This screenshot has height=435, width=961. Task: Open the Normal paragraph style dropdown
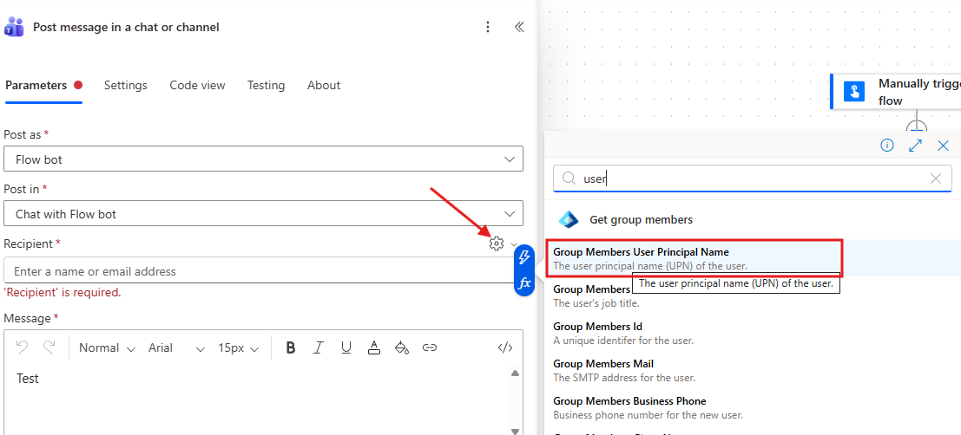pos(107,347)
